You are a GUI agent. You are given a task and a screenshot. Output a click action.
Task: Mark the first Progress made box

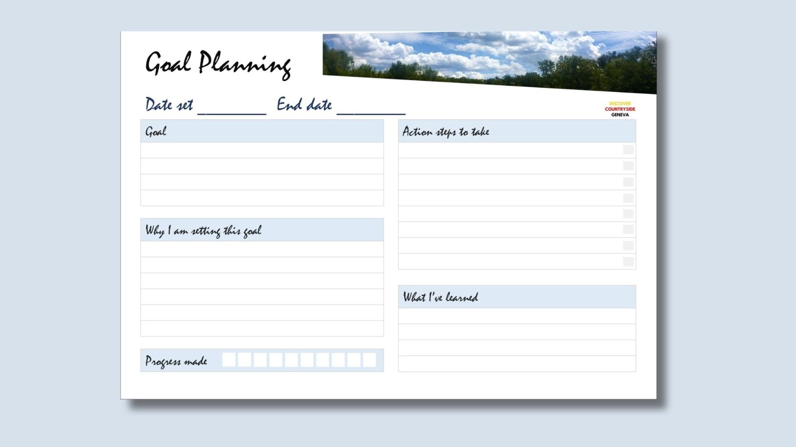click(229, 360)
